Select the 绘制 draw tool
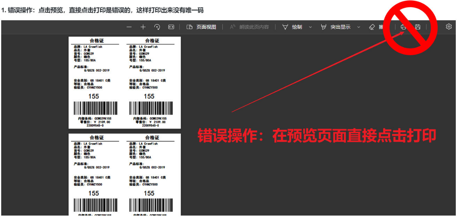This screenshot has width=457, height=217. click(x=292, y=27)
